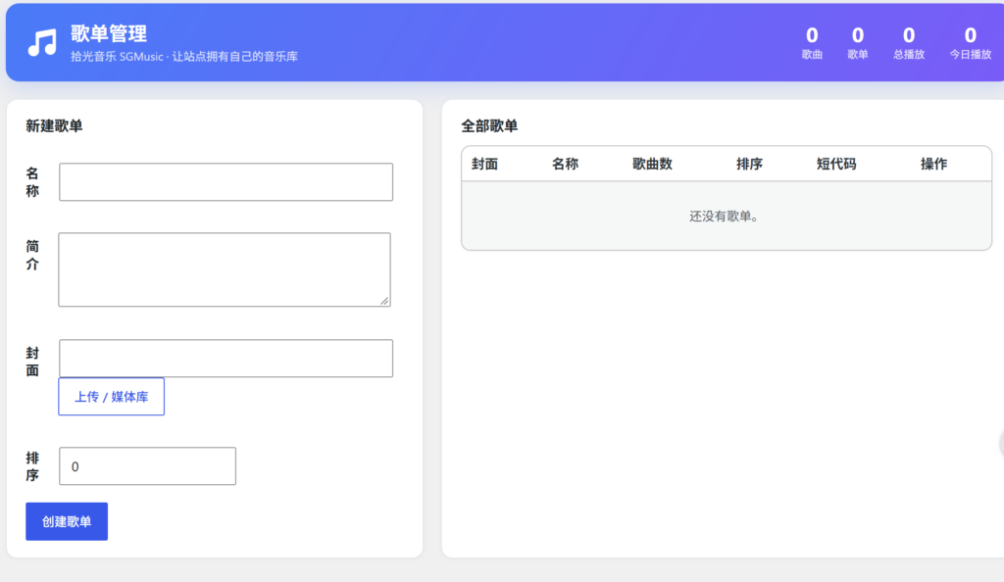Image resolution: width=1004 pixels, height=582 pixels.
Task: Click the 全部歌单 panel heading
Action: click(x=490, y=126)
